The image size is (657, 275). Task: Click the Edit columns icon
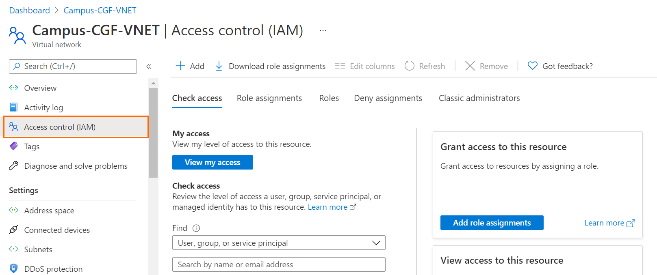click(340, 66)
